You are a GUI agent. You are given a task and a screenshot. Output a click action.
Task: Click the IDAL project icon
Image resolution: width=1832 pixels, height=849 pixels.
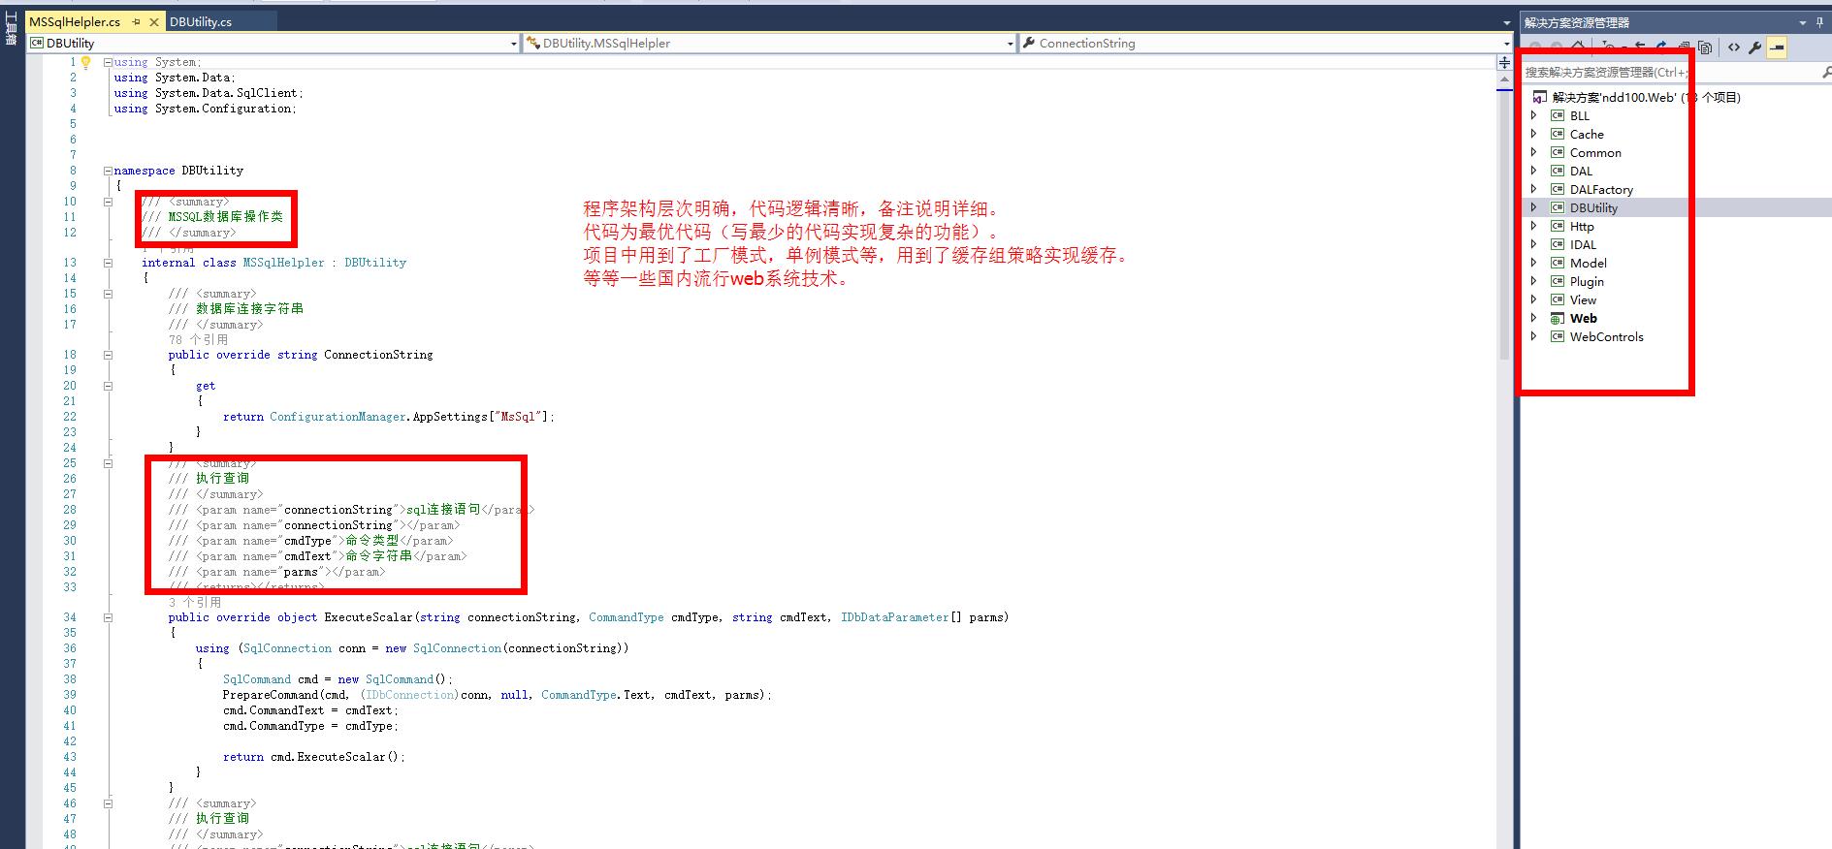click(x=1558, y=244)
